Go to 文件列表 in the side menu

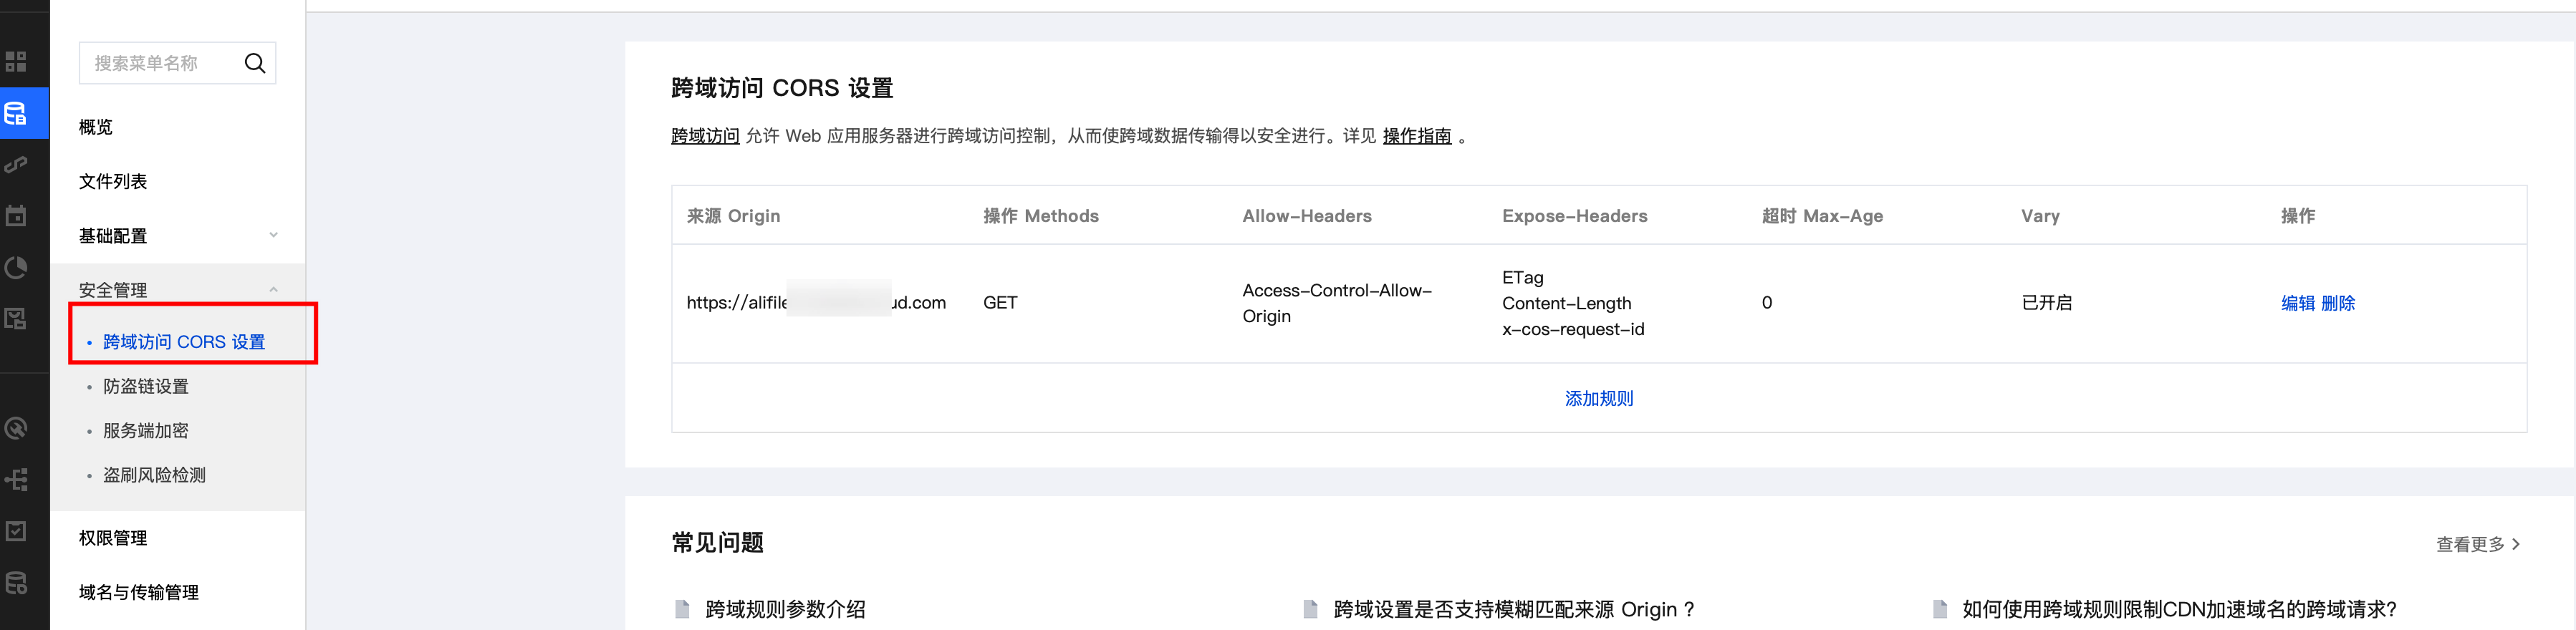(x=113, y=182)
